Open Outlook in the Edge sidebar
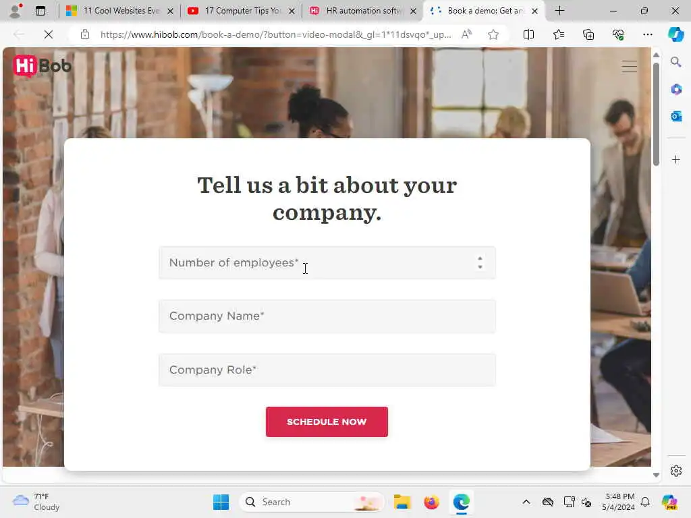This screenshot has width=691, height=518. pyautogui.click(x=676, y=116)
